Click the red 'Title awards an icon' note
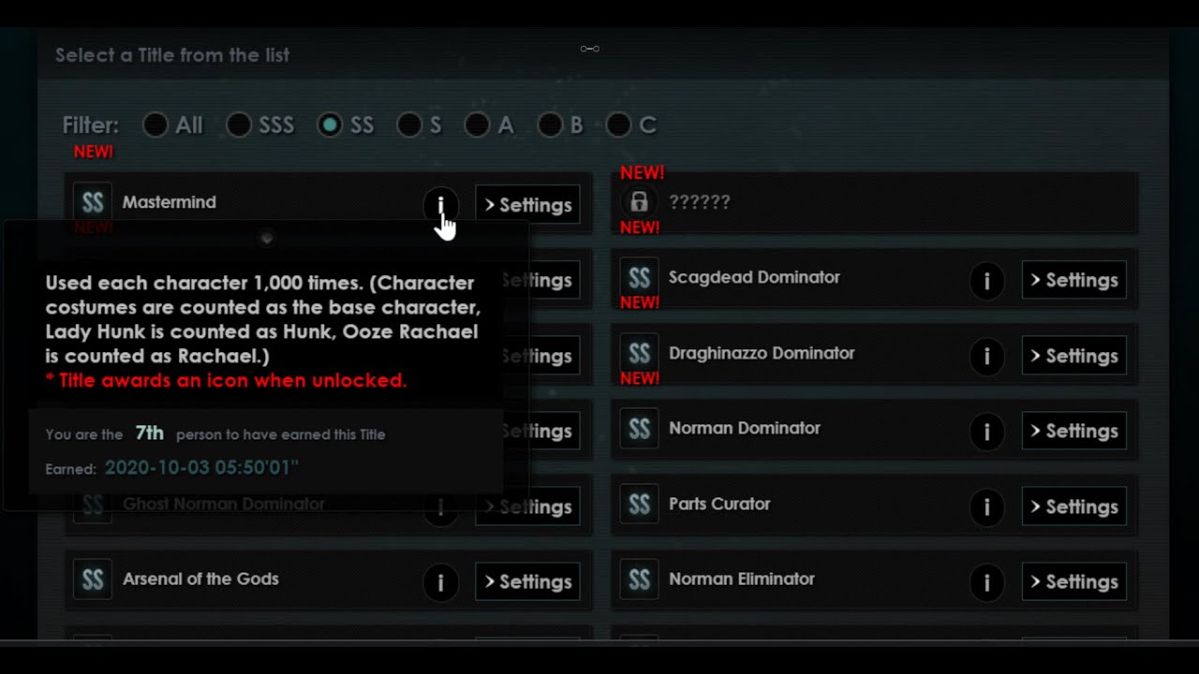 coord(226,380)
